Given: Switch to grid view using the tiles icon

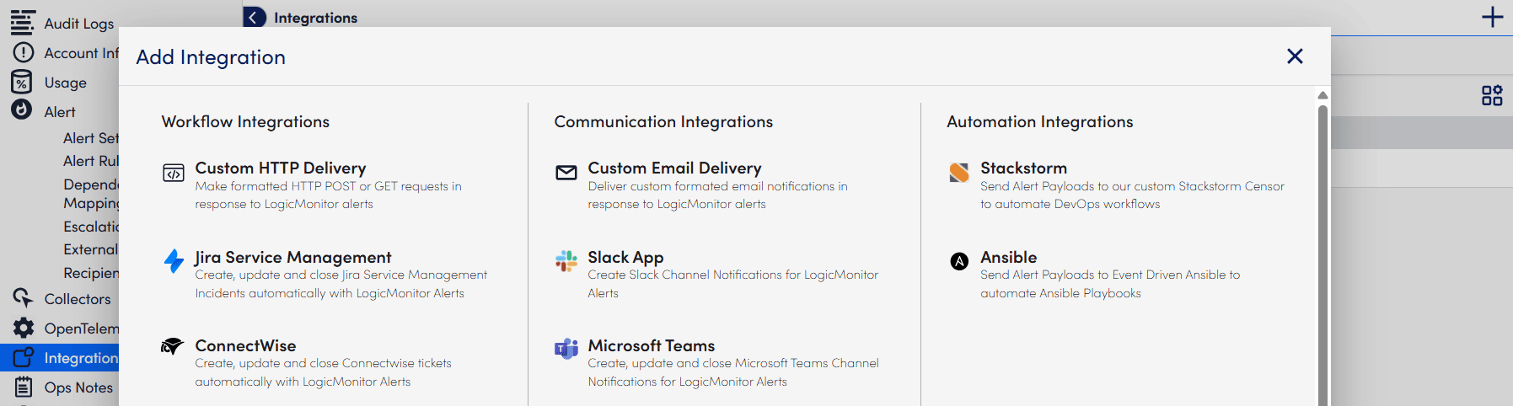Looking at the screenshot, I should [1492, 95].
